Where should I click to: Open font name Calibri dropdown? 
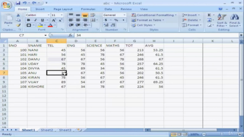point(48,15)
